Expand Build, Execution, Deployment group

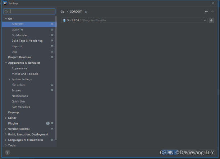click(x=6, y=135)
